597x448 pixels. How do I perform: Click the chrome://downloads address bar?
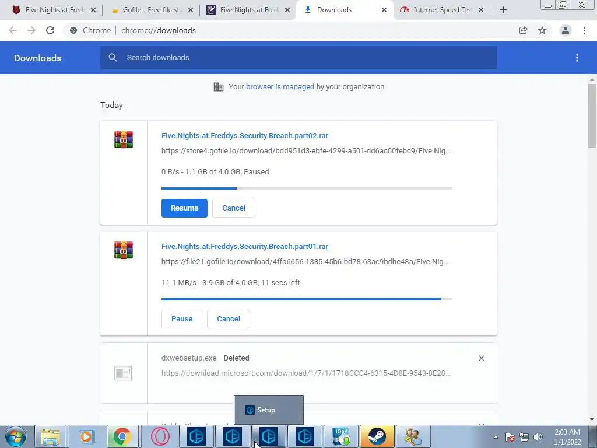coord(159,30)
